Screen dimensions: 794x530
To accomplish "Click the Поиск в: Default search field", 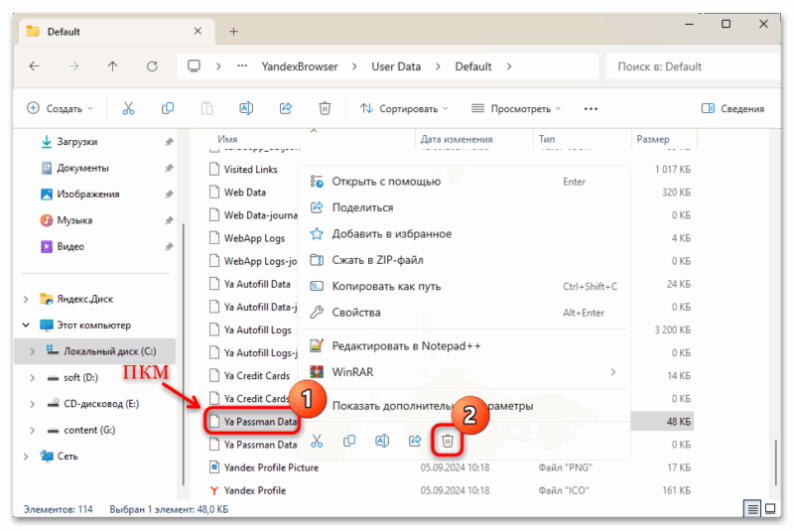I will [693, 66].
